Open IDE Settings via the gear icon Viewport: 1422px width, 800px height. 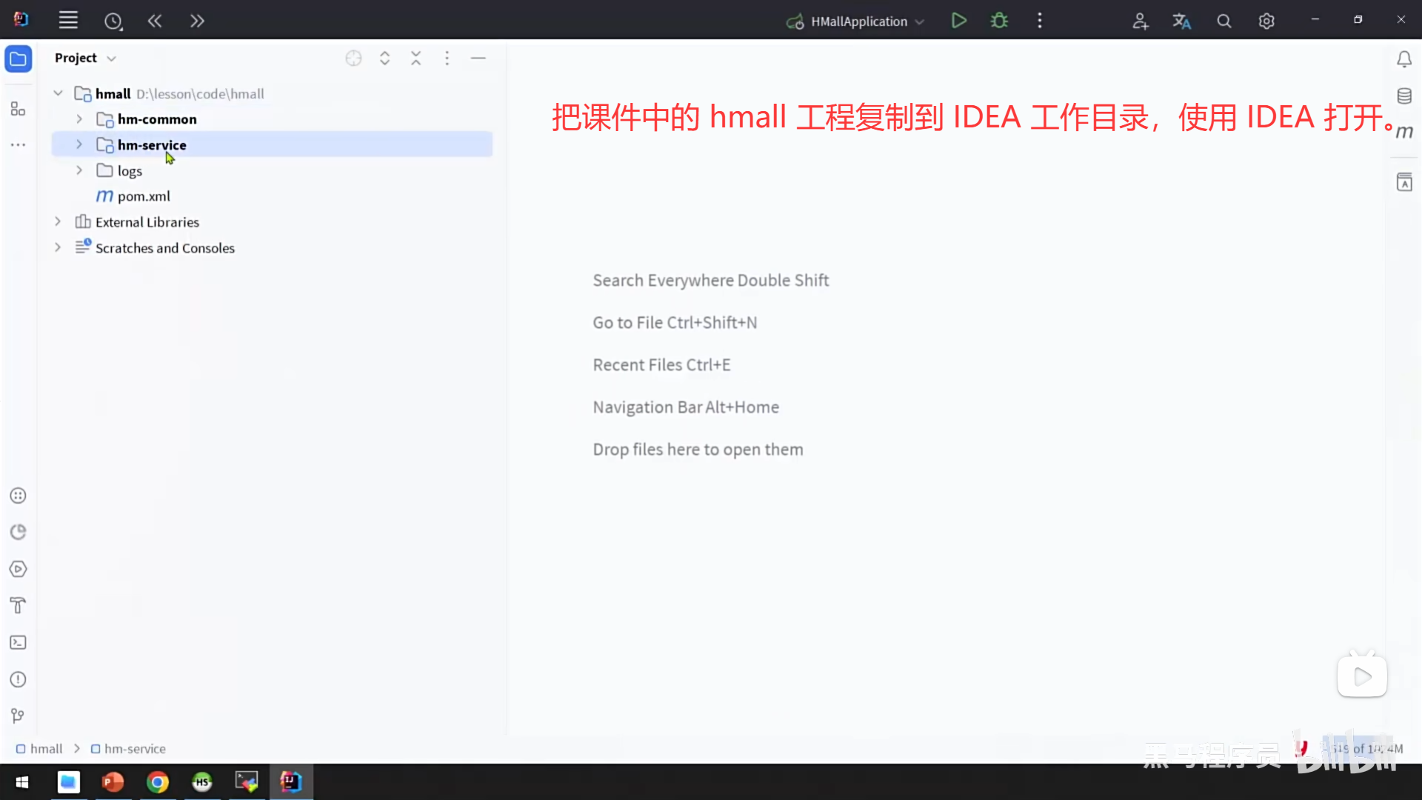(x=1266, y=20)
